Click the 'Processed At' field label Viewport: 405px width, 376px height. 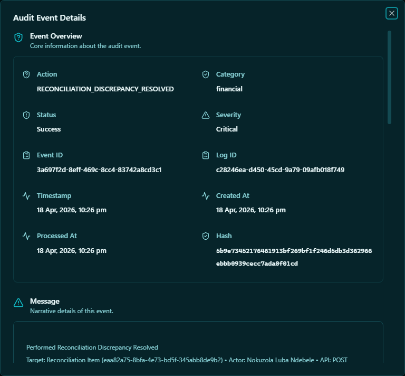(x=57, y=236)
